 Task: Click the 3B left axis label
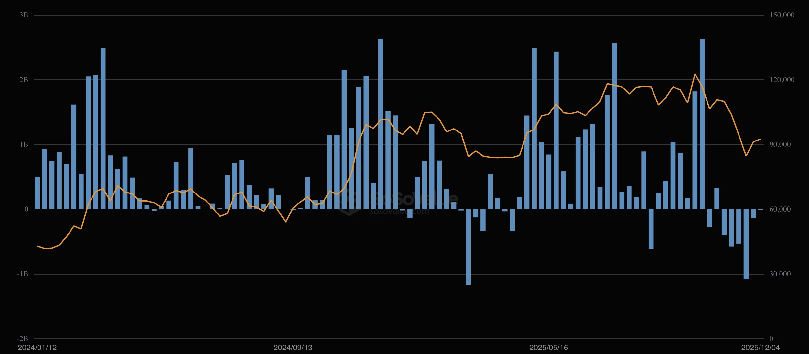[x=24, y=15]
